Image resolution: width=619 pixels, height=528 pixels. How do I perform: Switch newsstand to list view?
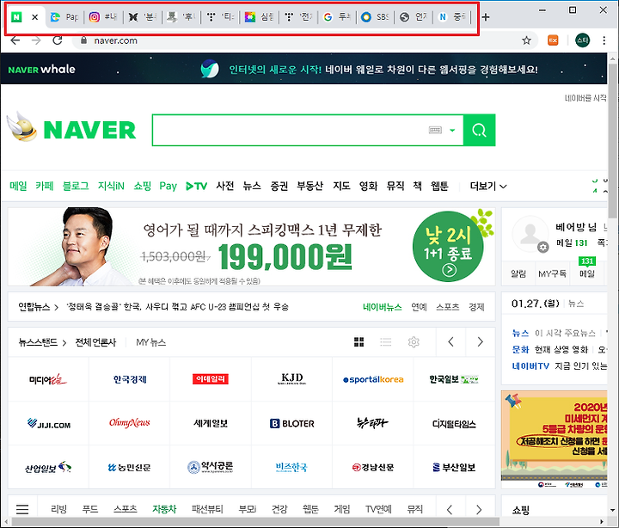tap(386, 342)
